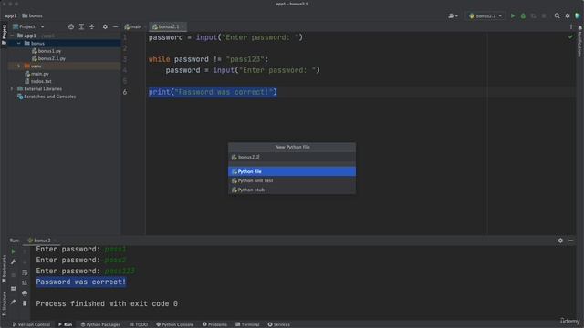Click Select Opened File target icon
Viewport: 584px width, 328px height.
(x=71, y=26)
